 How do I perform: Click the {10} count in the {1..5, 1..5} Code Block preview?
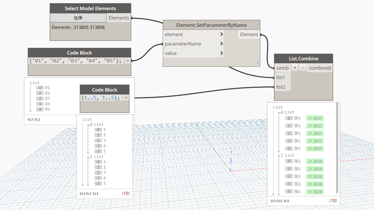[125, 193]
